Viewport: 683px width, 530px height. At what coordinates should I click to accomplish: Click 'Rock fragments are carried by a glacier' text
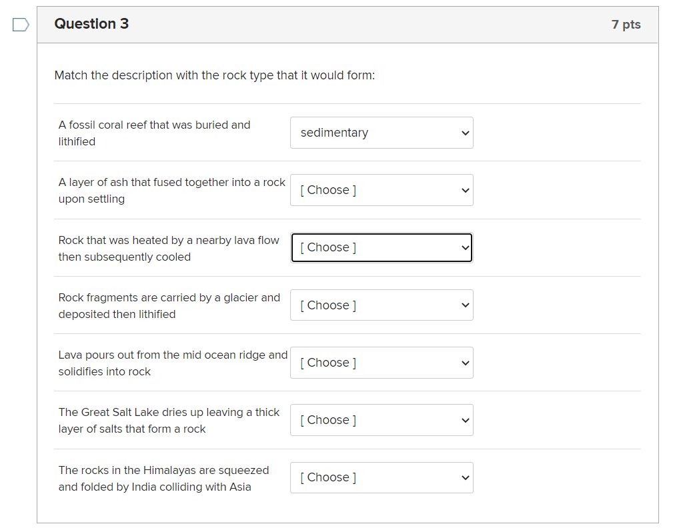[x=169, y=306]
